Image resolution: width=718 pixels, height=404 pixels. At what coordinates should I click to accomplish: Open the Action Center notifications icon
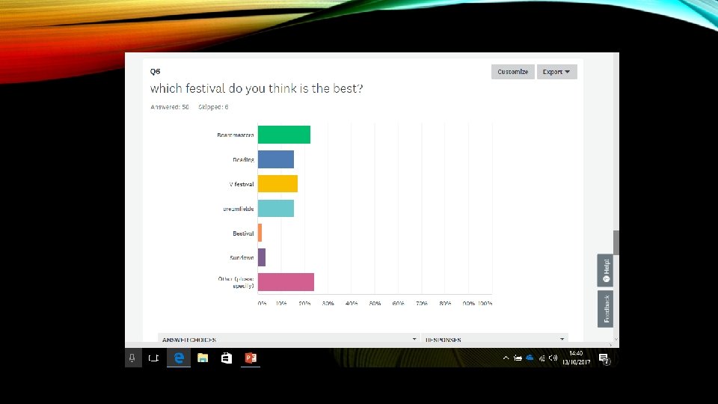coord(604,358)
